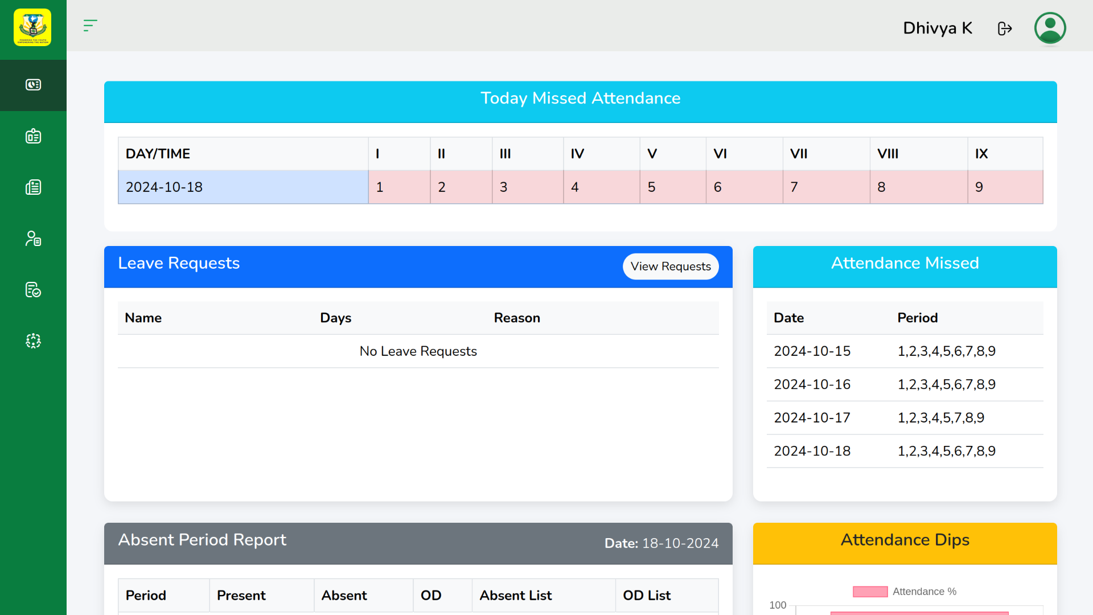The image size is (1093, 615).
Task: Click the verified document sidebar icon
Action: pos(33,289)
